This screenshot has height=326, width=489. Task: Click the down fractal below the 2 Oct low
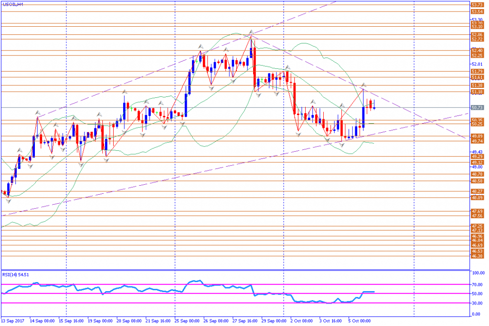[298, 135]
